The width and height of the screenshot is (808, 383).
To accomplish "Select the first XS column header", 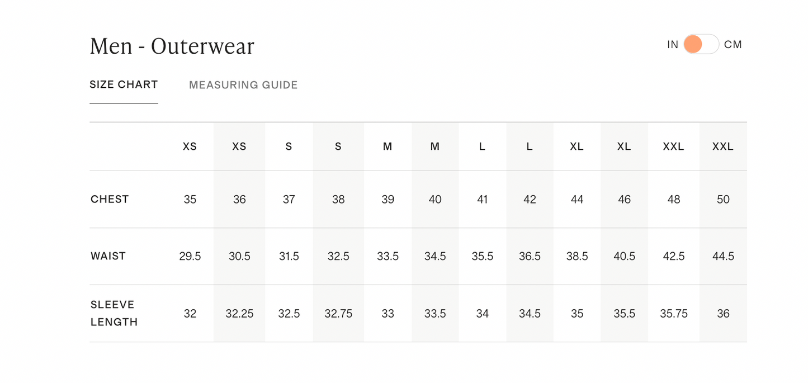I will (x=190, y=146).
